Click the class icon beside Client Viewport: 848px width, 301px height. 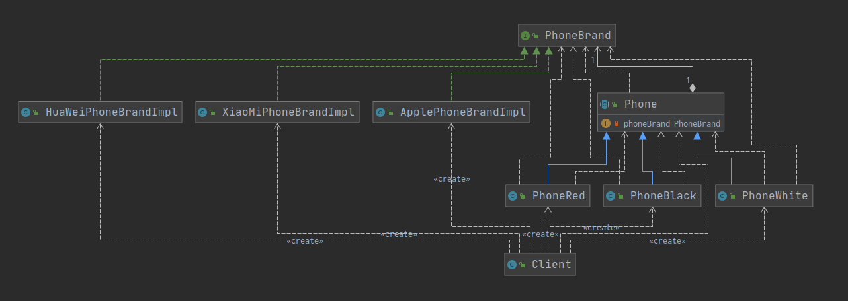click(x=511, y=265)
